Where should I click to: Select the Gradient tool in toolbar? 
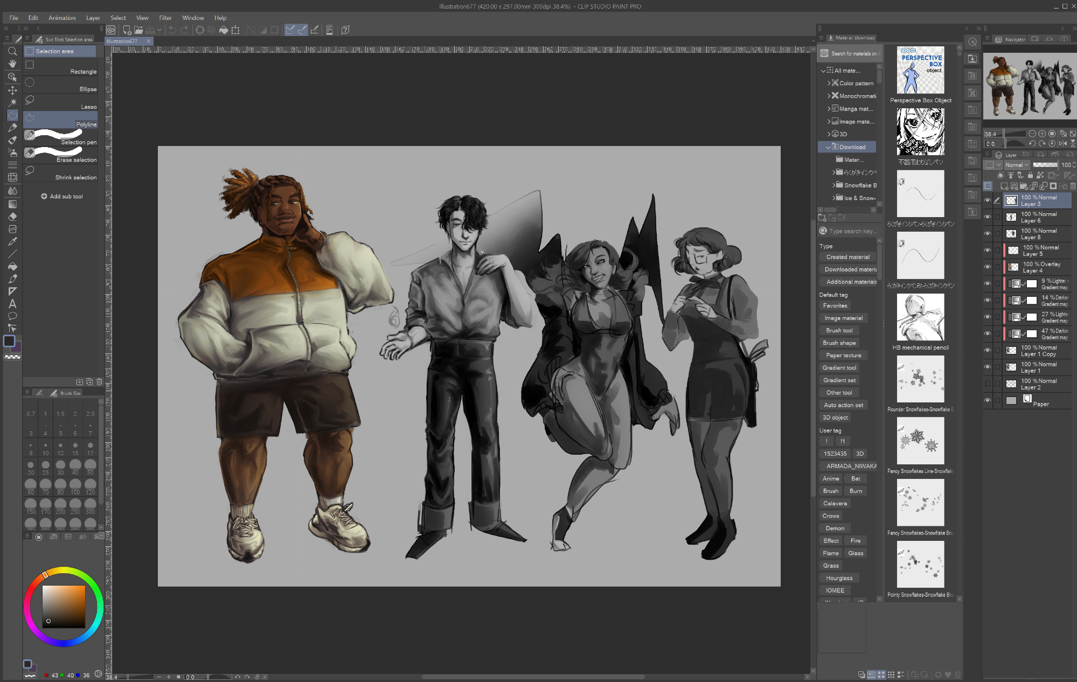[x=12, y=204]
